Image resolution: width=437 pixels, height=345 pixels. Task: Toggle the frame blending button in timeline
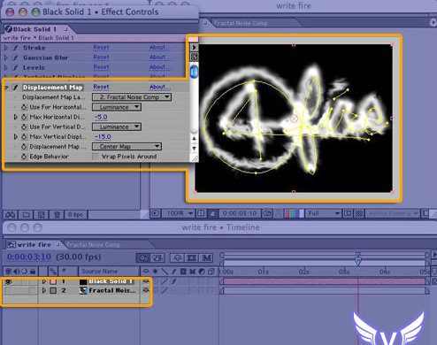point(192,258)
